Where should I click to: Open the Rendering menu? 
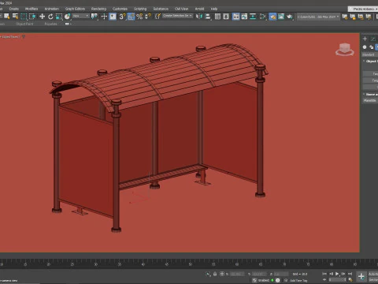click(98, 9)
